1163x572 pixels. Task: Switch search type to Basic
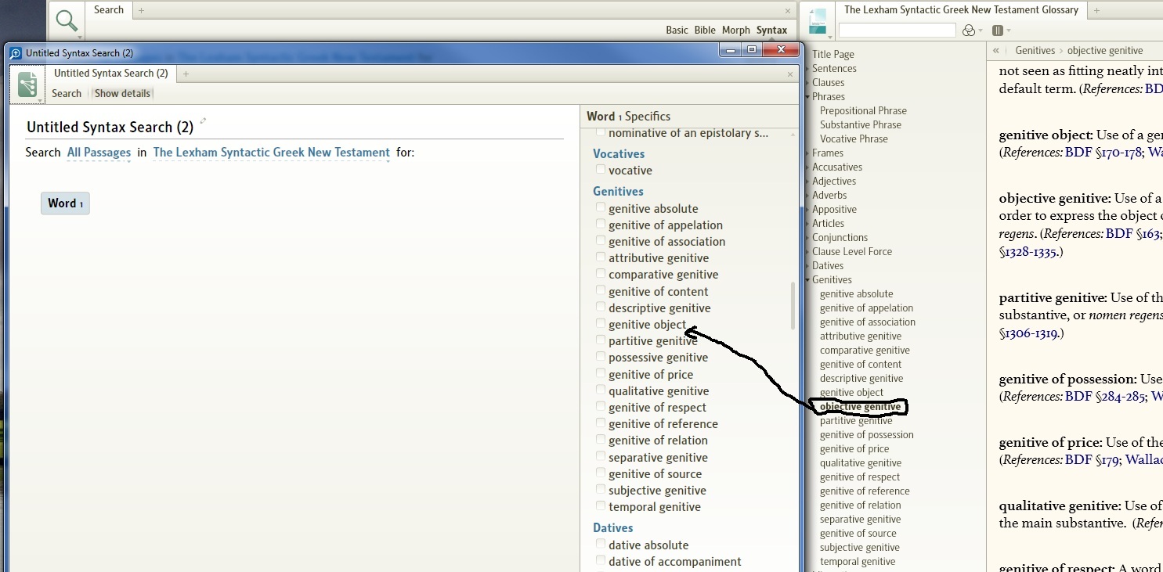tap(677, 31)
